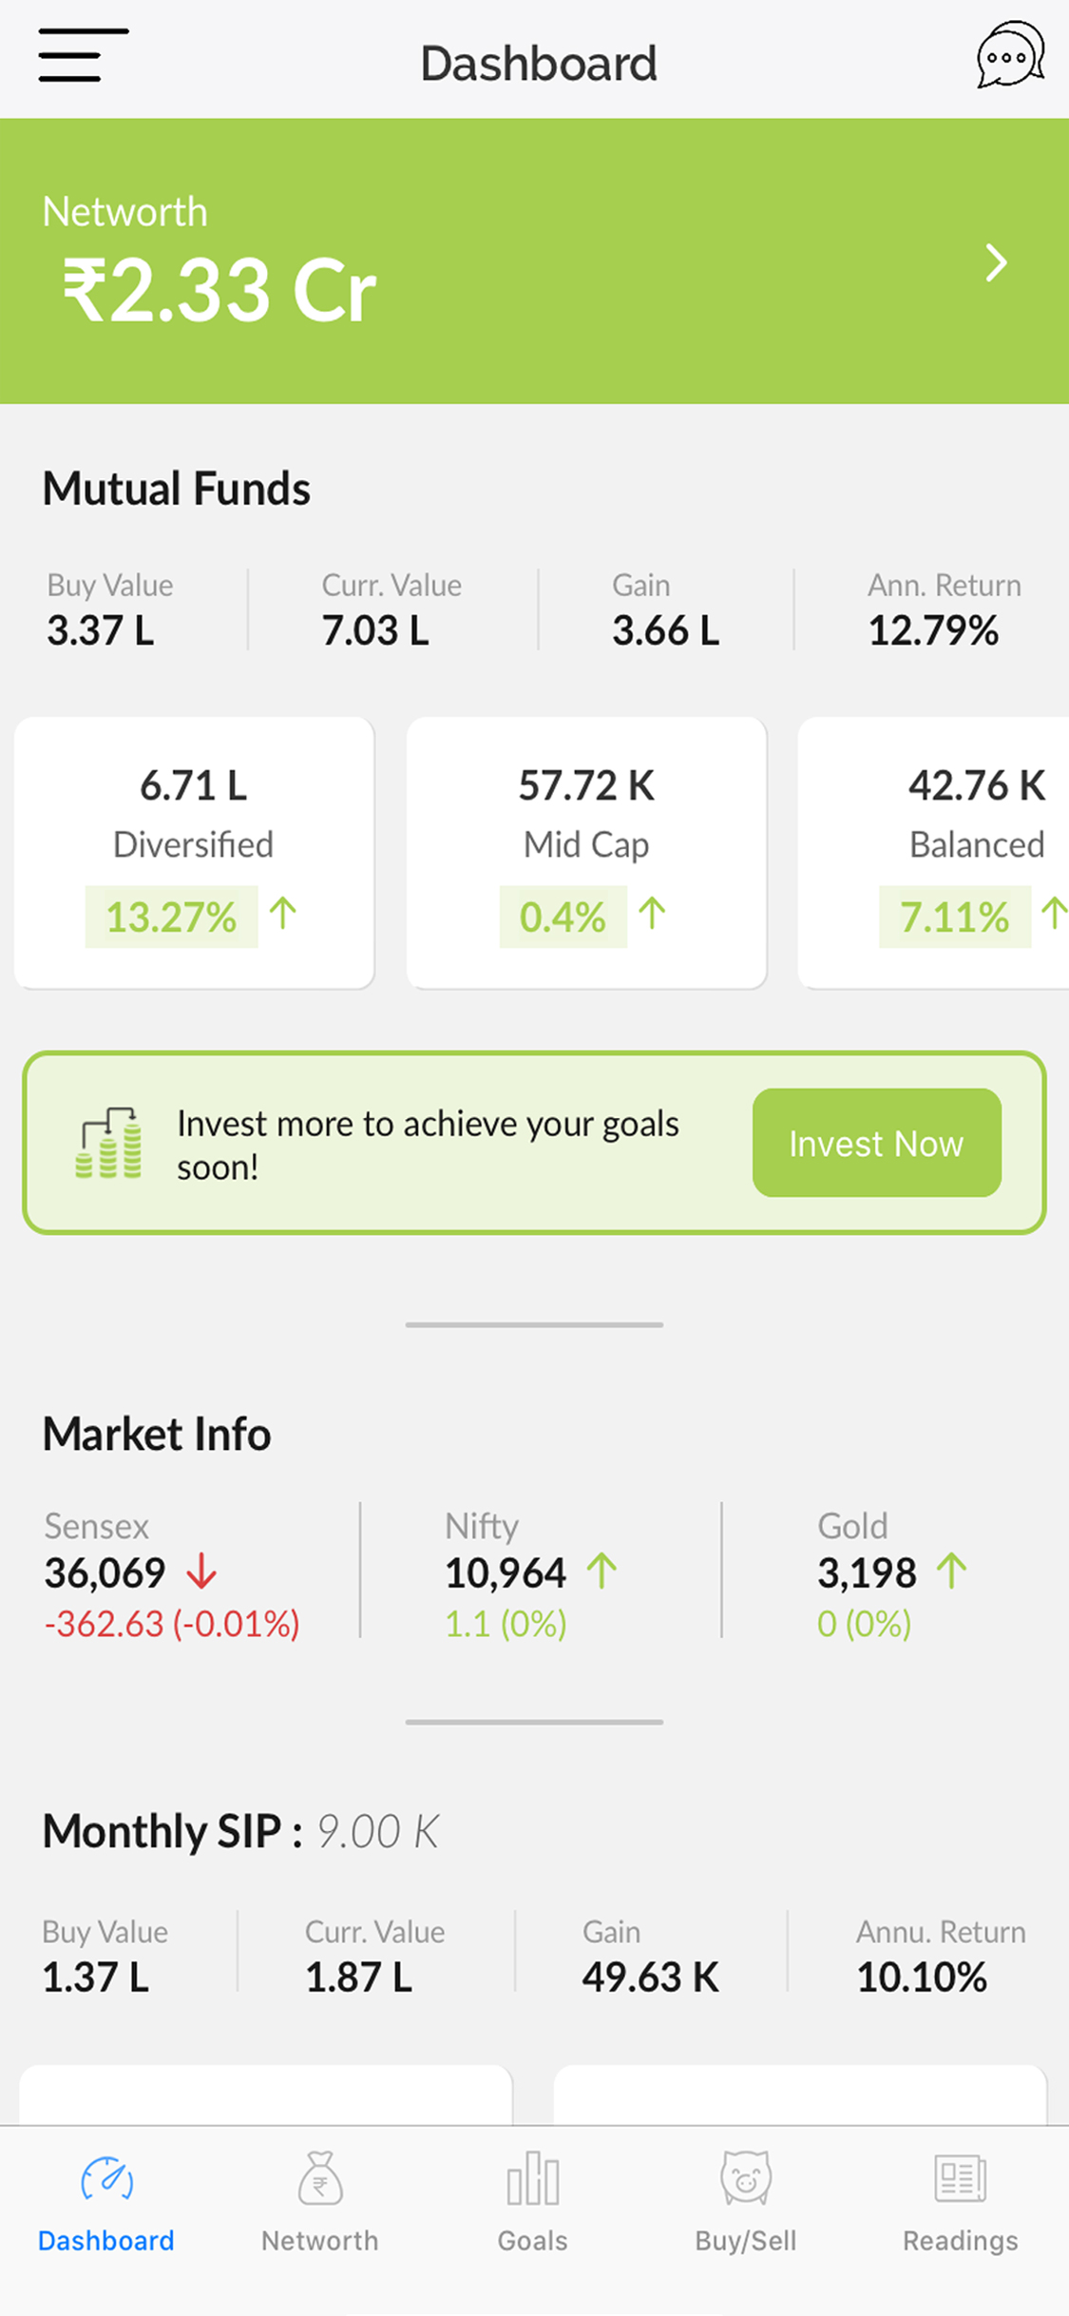This screenshot has height=2316, width=1069.
Task: Switch to the Goals tab label
Action: (533, 2241)
